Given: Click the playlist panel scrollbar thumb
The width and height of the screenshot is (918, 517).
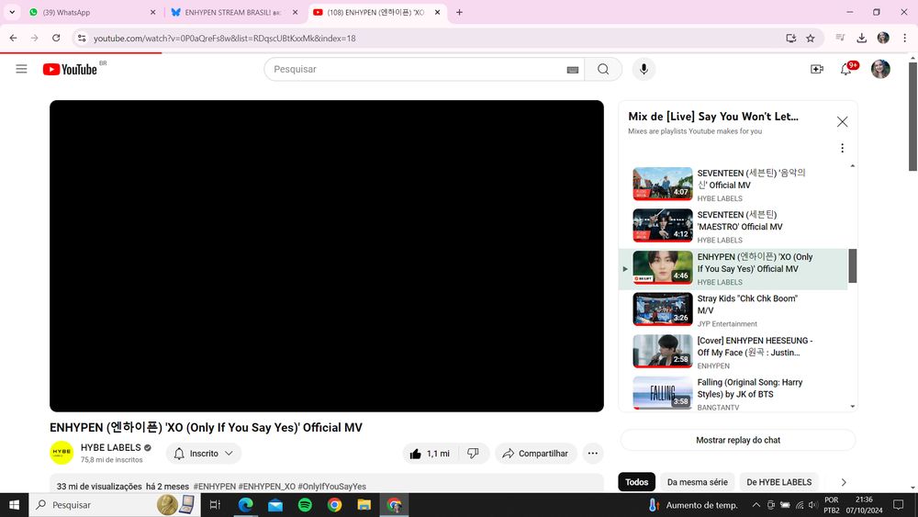Looking at the screenshot, I should (x=853, y=265).
